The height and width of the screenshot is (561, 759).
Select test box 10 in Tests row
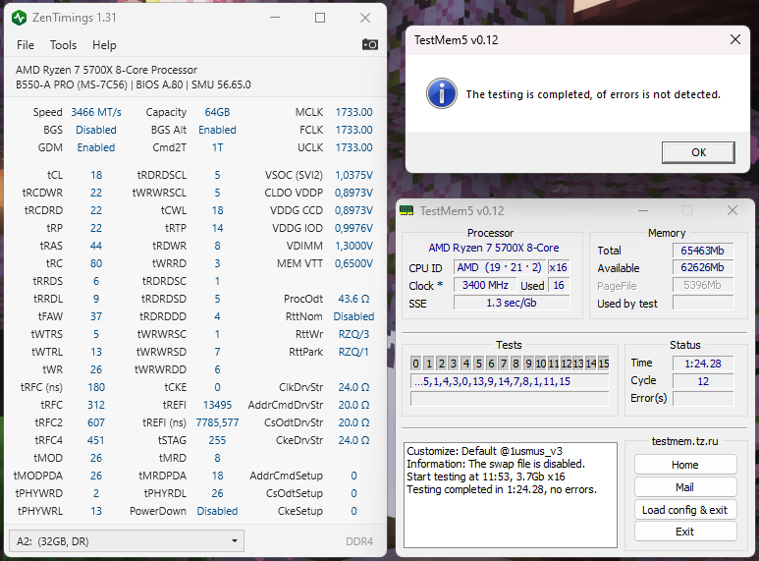point(541,364)
